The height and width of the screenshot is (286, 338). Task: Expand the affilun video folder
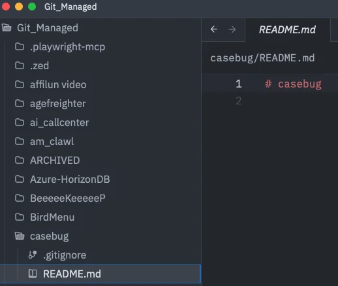(x=100, y=84)
